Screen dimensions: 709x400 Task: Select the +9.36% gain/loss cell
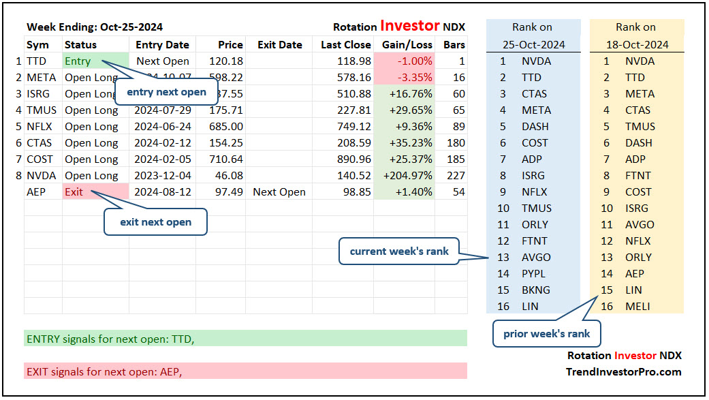pyautogui.click(x=405, y=126)
